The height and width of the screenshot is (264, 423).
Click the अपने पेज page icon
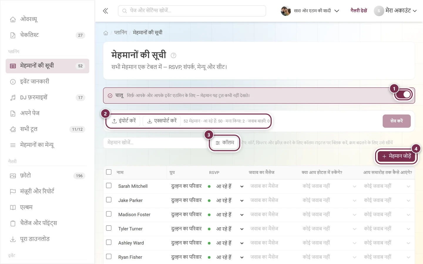[x=13, y=114]
